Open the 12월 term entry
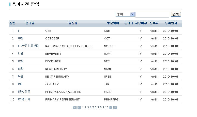Image resolution: width=197 pixels, height=117 pixels. pos(20,61)
